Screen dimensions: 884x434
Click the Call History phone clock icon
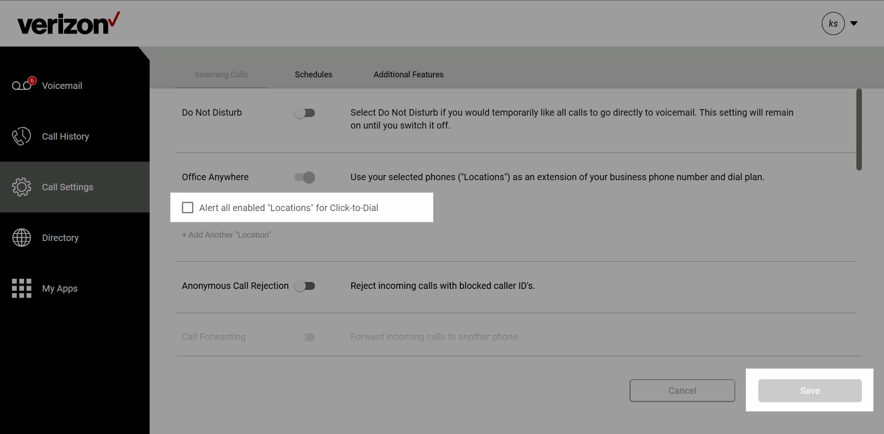[21, 136]
